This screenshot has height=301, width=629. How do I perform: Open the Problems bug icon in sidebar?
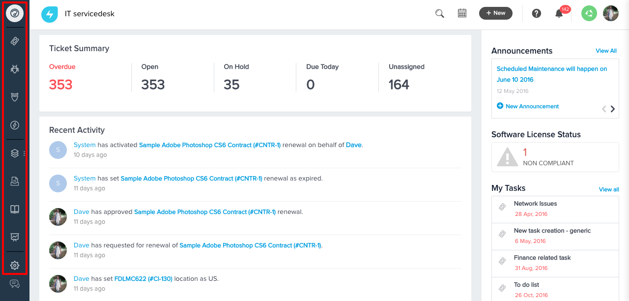[x=15, y=69]
